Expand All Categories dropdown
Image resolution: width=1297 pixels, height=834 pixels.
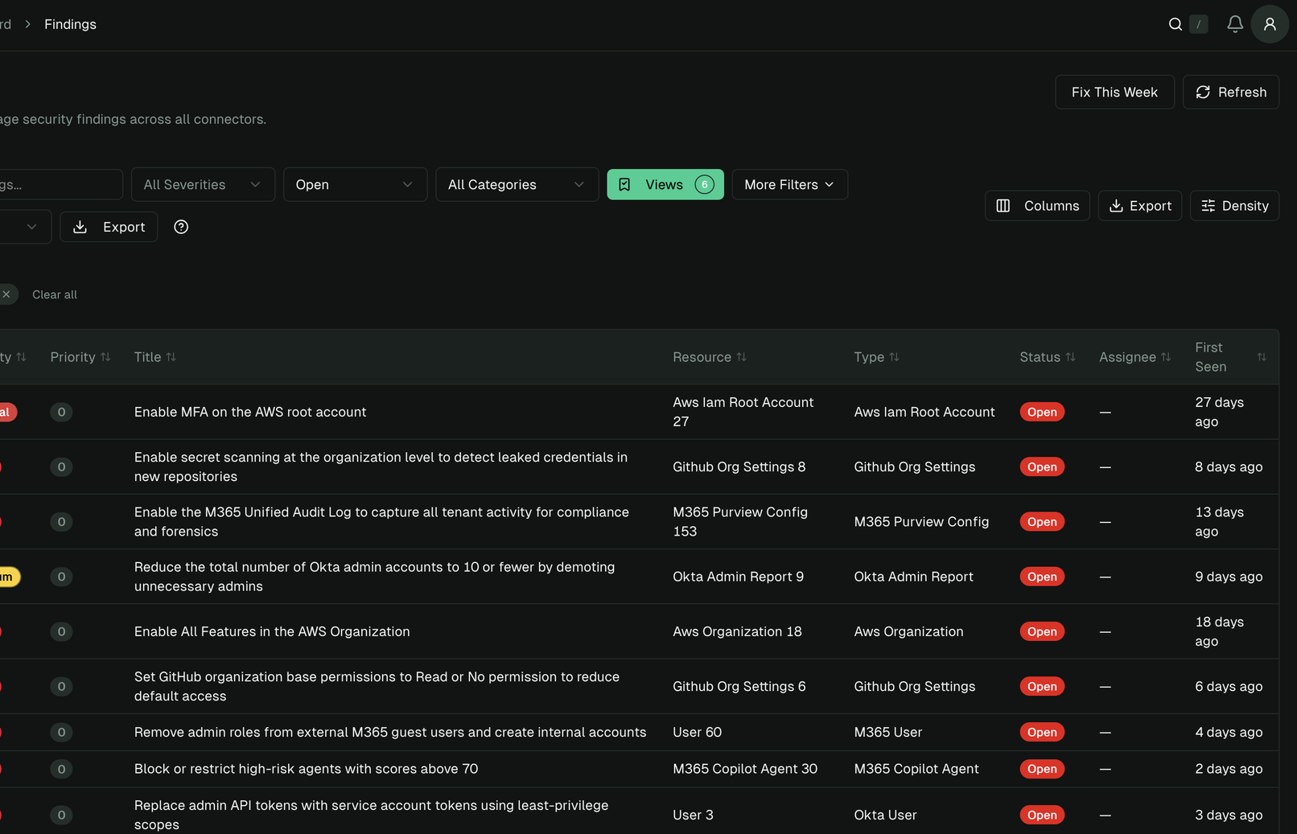click(x=517, y=185)
